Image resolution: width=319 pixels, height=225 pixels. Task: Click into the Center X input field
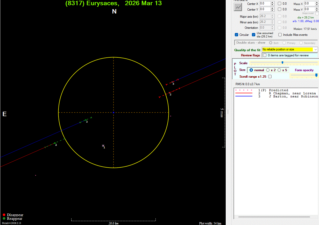[264, 4]
